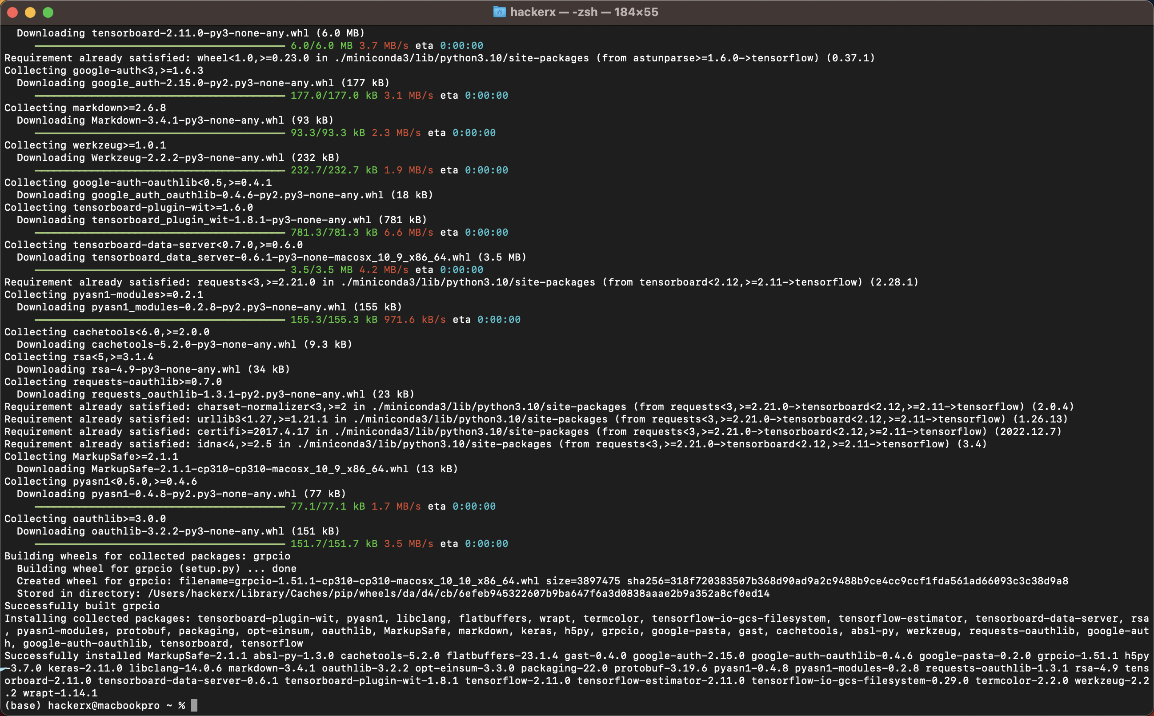Enter full screen via green button
1154x716 pixels.
click(x=48, y=12)
